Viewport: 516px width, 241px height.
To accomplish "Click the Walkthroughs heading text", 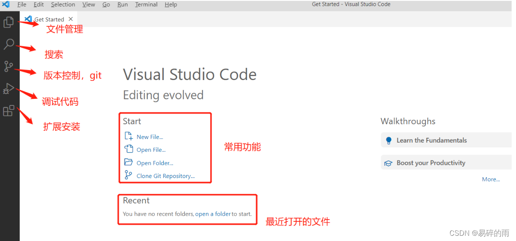I will tap(408, 121).
